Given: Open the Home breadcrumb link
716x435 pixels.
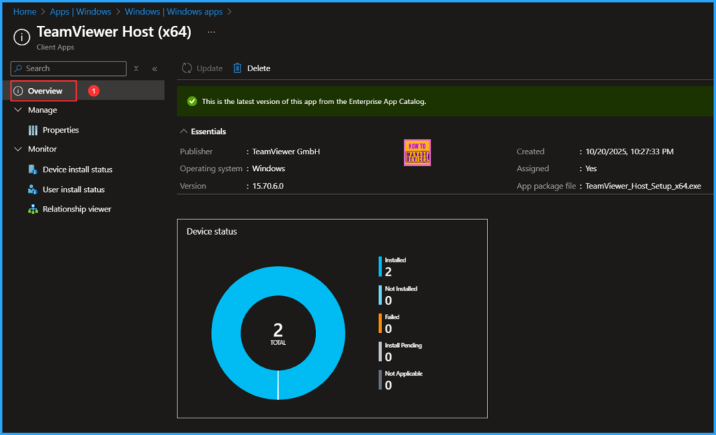Looking at the screenshot, I should tap(24, 11).
